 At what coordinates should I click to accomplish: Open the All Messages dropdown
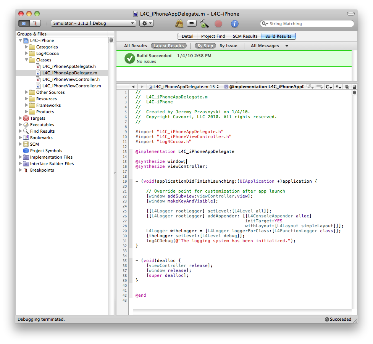[x=269, y=46]
